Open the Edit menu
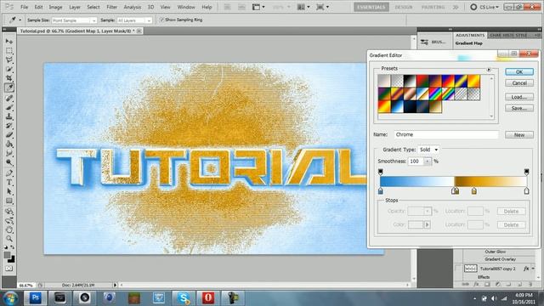Image resolution: width=544 pixels, height=306 pixels. (x=38, y=7)
